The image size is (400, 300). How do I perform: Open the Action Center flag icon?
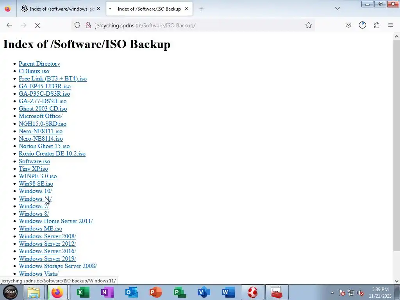click(x=342, y=293)
